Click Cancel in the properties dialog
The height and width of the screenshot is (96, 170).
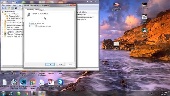[60, 65]
